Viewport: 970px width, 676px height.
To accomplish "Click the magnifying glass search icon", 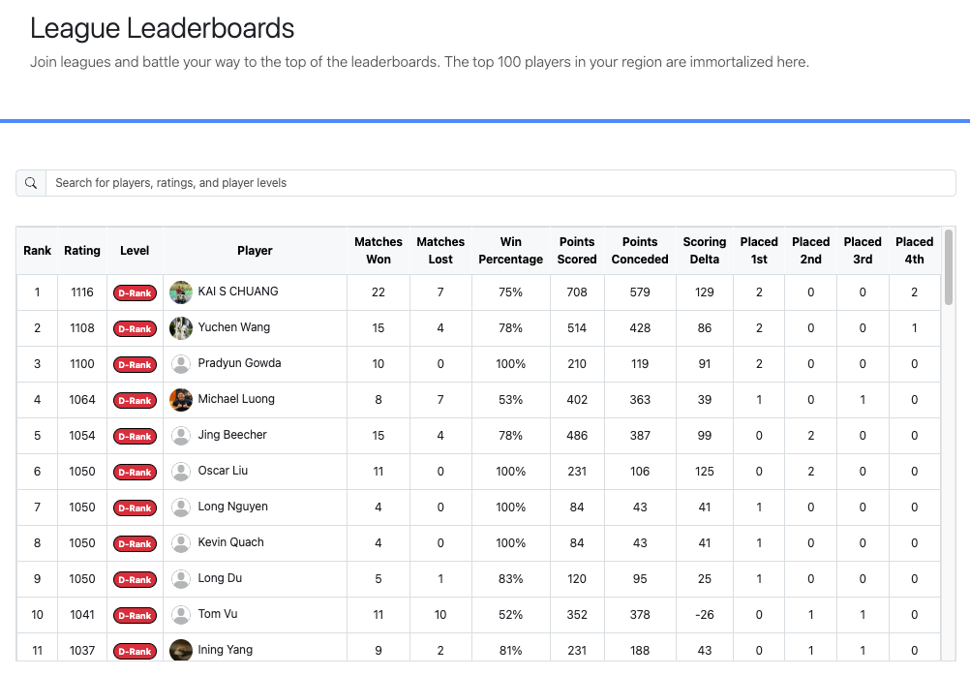I will tap(31, 183).
